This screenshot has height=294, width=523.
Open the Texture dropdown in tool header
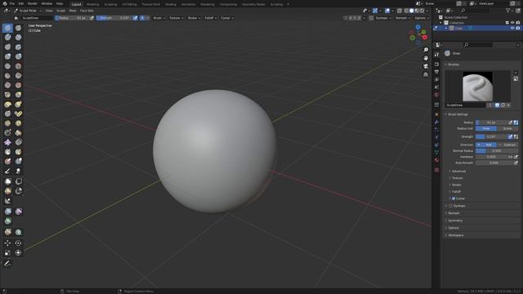(x=177, y=18)
